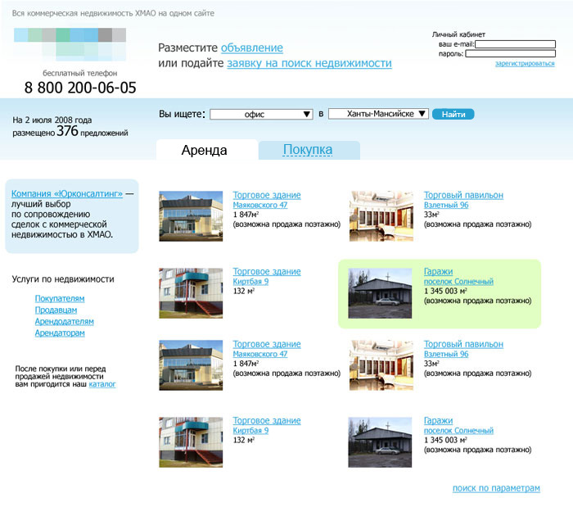The width and height of the screenshot is (573, 507).
Task: Expand the «Ханты-Мансийске» city dropdown
Action: 378,115
